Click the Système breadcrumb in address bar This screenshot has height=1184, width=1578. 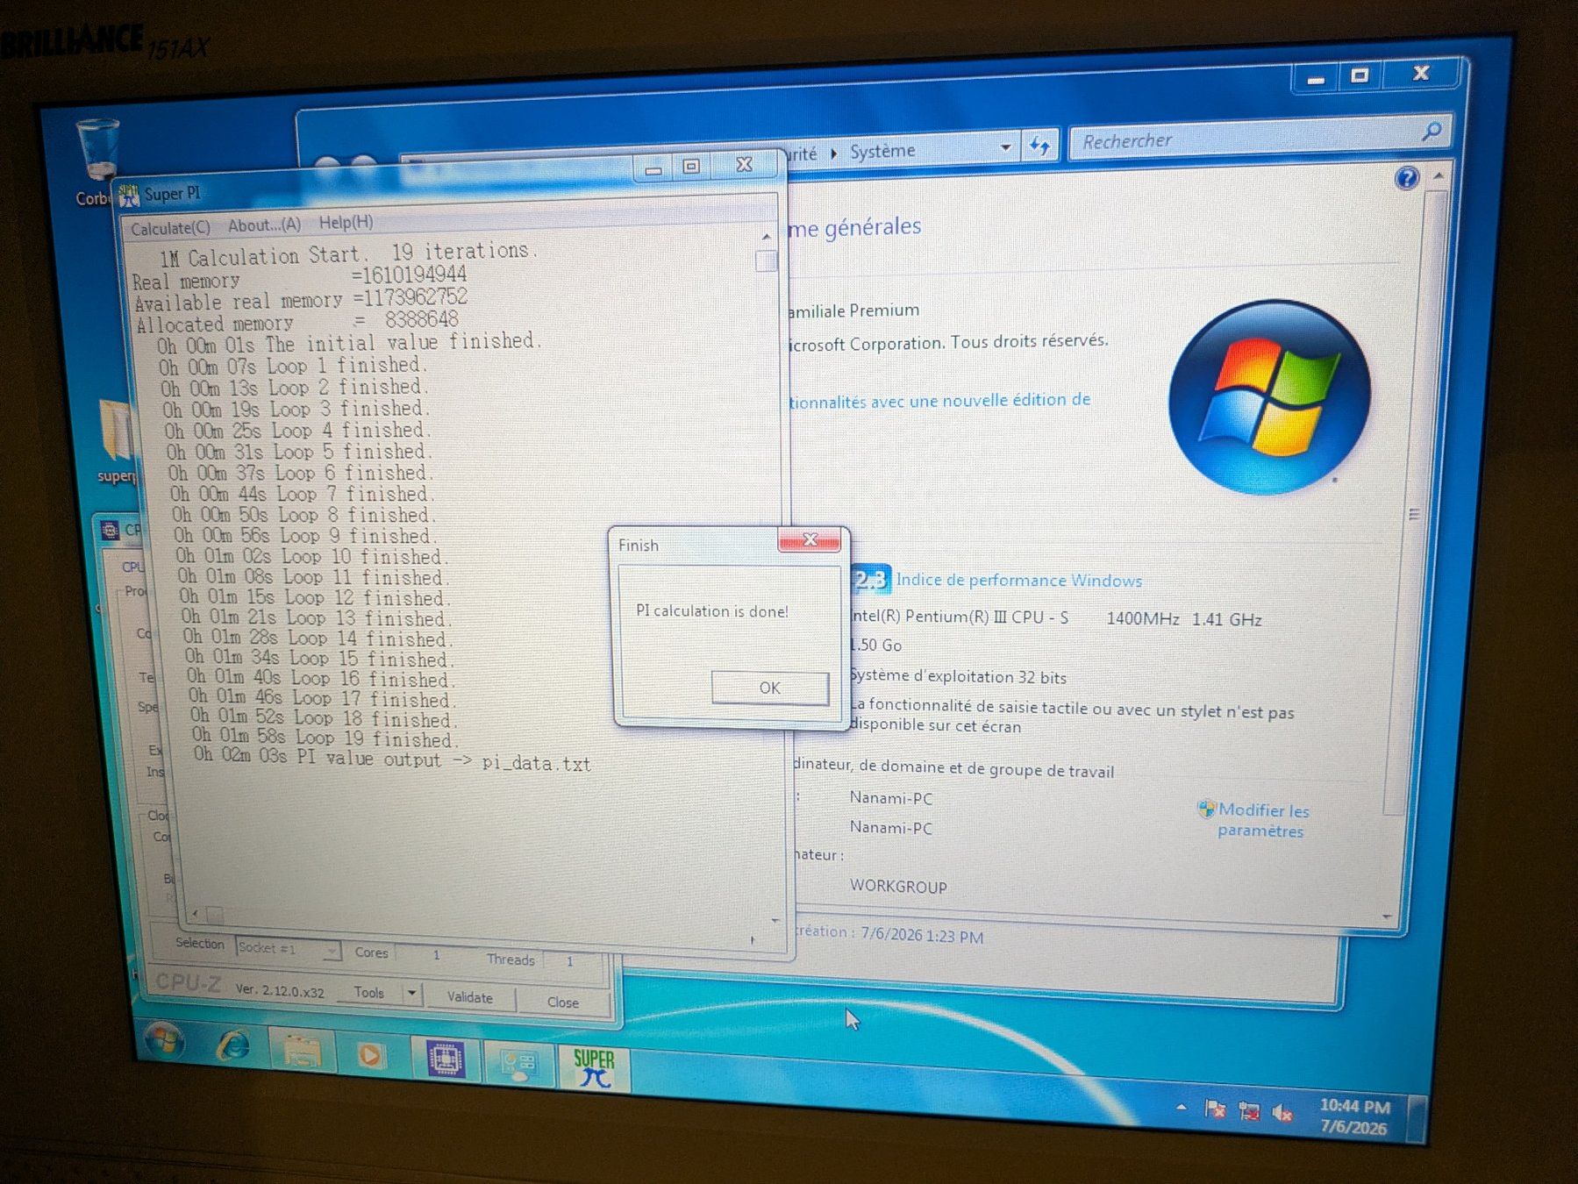tap(882, 151)
